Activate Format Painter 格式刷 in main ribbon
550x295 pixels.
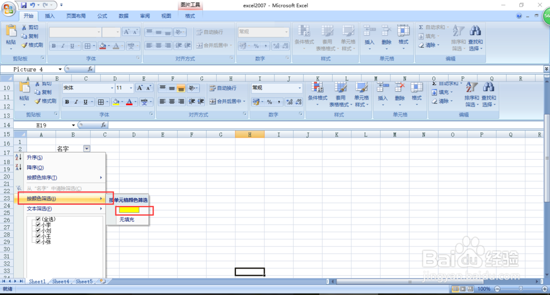pos(31,45)
